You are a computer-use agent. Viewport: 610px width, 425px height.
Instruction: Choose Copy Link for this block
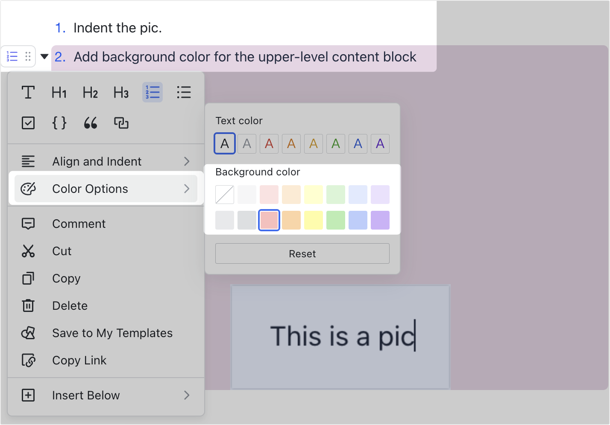pyautogui.click(x=79, y=360)
